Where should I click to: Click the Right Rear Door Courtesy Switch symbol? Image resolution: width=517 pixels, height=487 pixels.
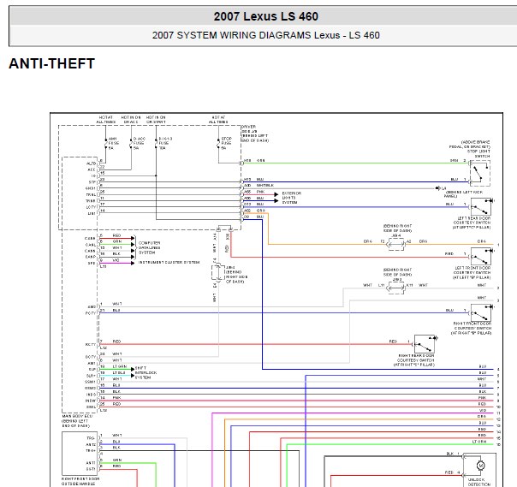click(x=425, y=344)
